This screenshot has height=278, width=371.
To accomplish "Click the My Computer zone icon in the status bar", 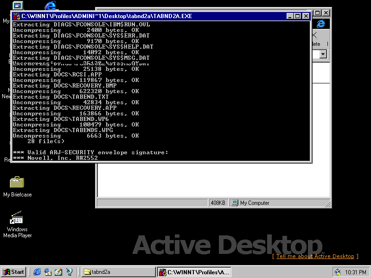I will (235, 203).
